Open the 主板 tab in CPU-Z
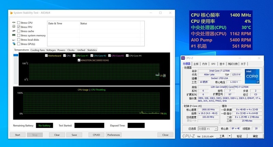 tap(196, 64)
